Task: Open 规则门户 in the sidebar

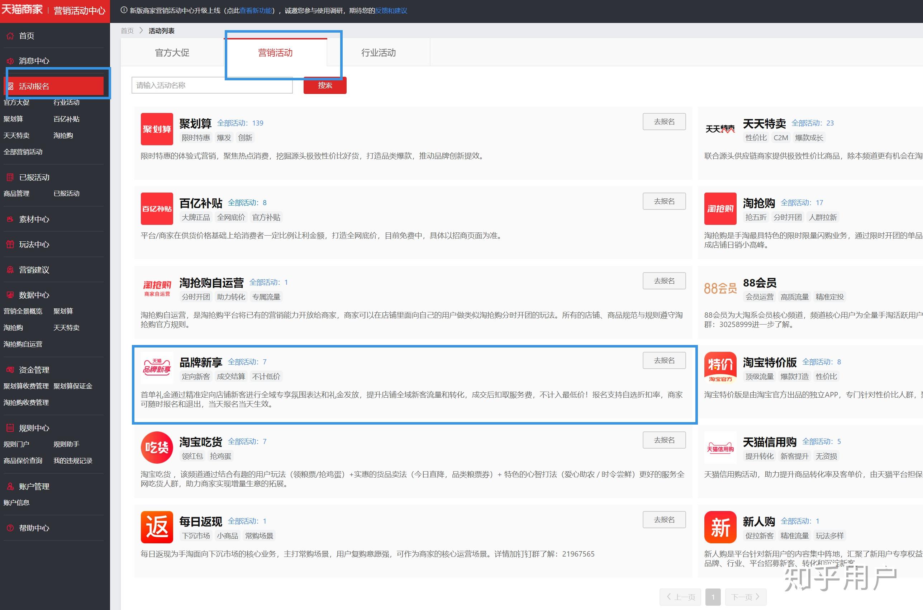Action: click(16, 444)
